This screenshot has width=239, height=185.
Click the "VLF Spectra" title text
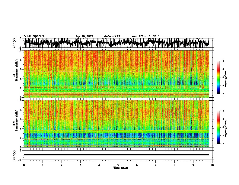click(x=34, y=36)
